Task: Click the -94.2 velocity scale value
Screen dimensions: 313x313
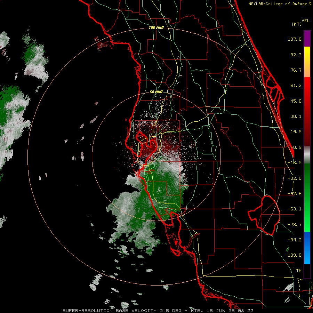Action: point(295,240)
